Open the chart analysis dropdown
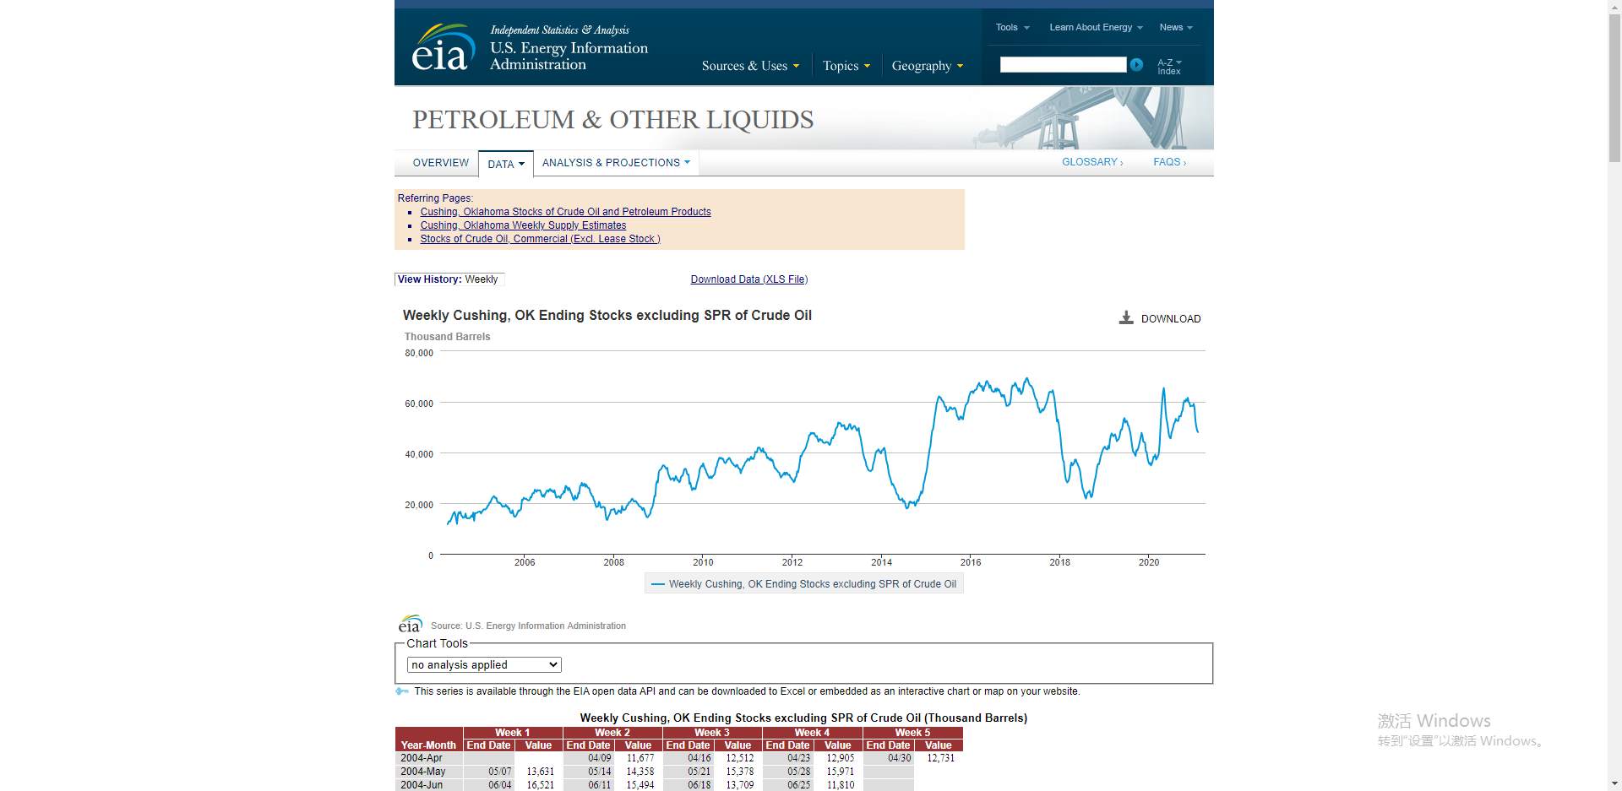 pos(484,665)
